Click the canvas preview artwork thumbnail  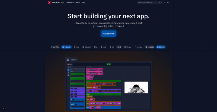[136, 87]
